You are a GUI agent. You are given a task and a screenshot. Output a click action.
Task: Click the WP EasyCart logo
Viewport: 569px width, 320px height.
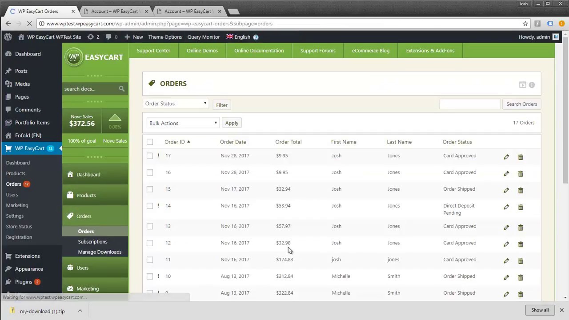94,57
